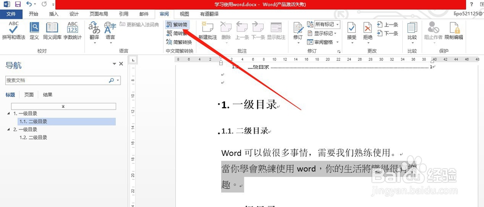Open the 所有标记 markup combo box
The width and height of the screenshot is (484, 207).
[x=327, y=24]
